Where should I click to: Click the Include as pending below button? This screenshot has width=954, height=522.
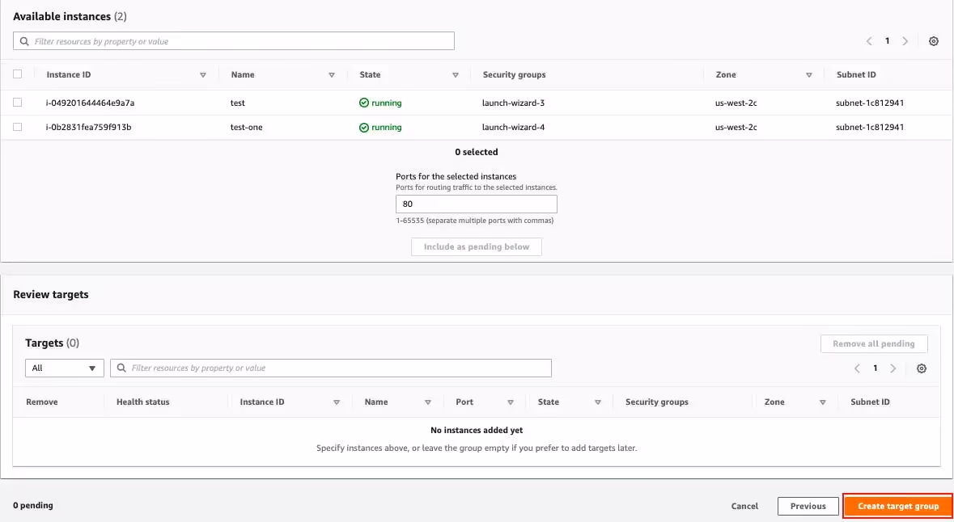point(476,246)
